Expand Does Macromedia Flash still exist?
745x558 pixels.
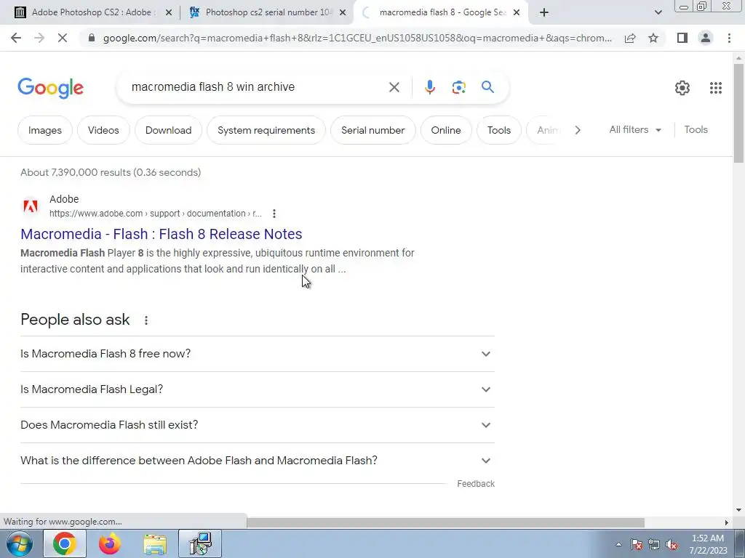(x=257, y=425)
